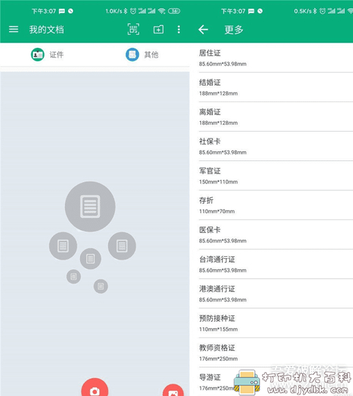The width and height of the screenshot is (353, 396).
Task: Select 存折 document type
Action: (276, 206)
